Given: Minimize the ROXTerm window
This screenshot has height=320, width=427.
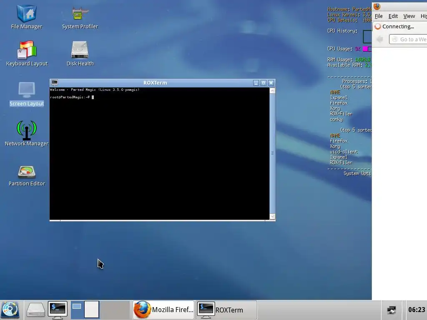Looking at the screenshot, I should click(x=256, y=83).
